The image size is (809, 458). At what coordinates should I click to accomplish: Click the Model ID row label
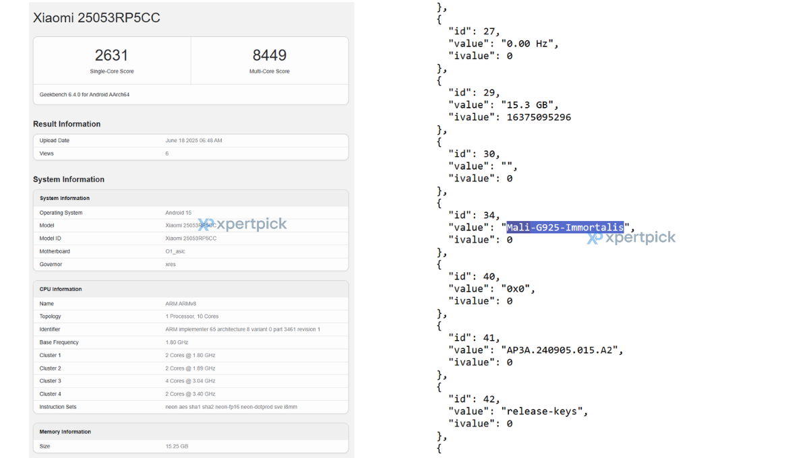click(x=51, y=238)
